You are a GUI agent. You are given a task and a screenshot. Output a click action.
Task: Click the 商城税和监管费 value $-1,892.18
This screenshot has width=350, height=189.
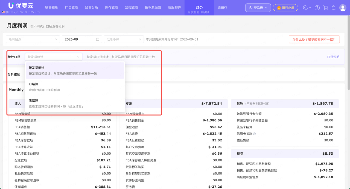click(x=323, y=177)
